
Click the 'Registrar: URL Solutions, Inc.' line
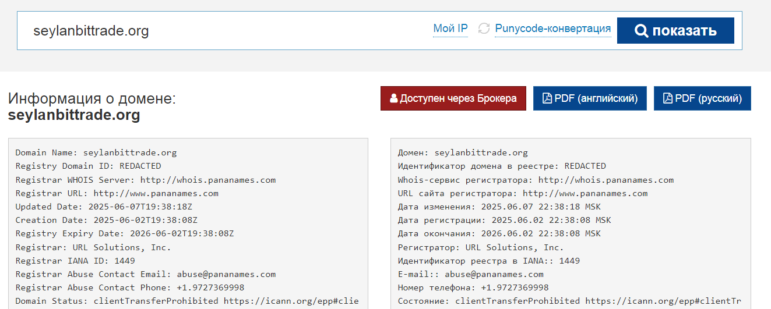pyautogui.click(x=94, y=247)
